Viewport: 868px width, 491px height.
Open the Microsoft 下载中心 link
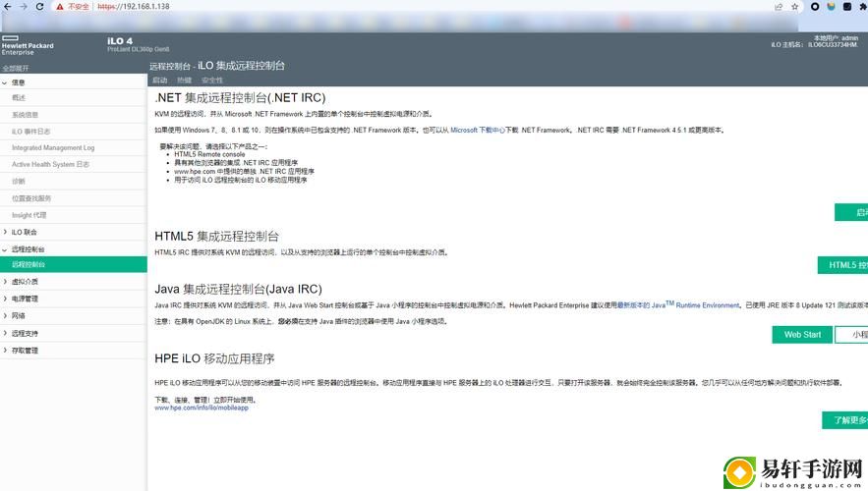[x=478, y=131]
